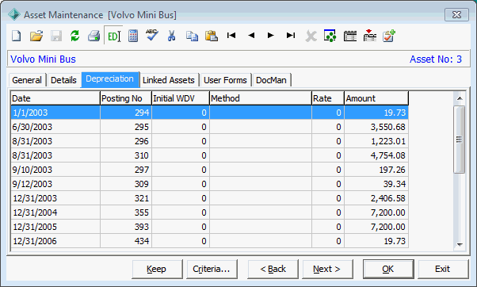Click the grey X delete icon
477x287 pixels.
point(311,36)
